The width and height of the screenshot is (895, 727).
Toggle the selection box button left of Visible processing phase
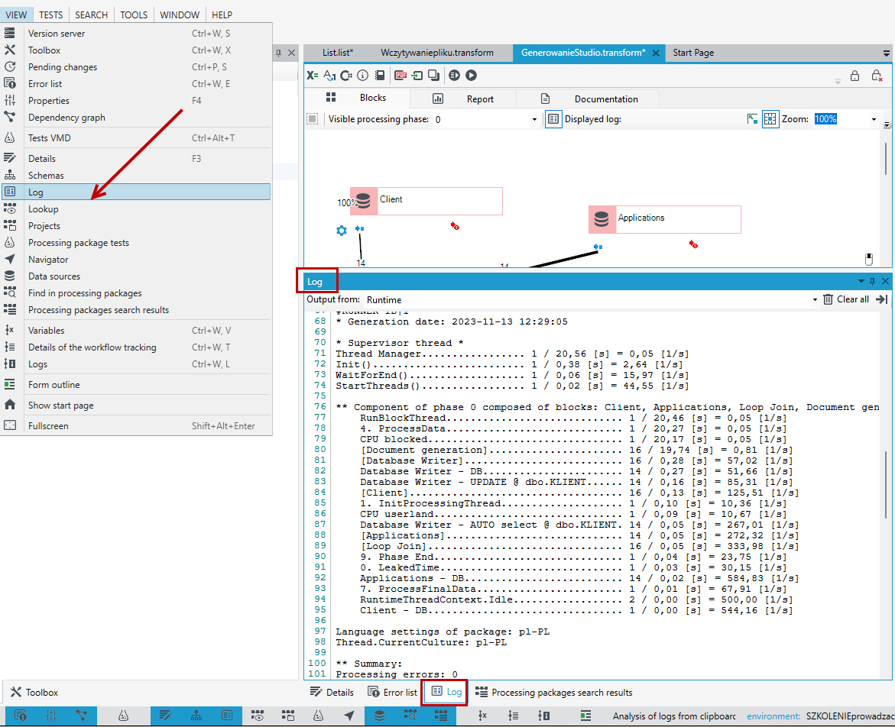pos(313,119)
